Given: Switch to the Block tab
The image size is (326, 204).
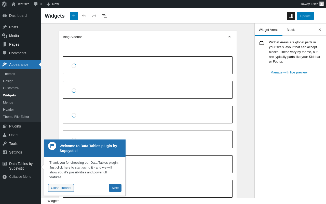Looking at the screenshot, I should pyautogui.click(x=291, y=30).
